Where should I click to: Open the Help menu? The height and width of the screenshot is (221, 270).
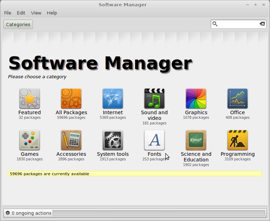coord(52,13)
